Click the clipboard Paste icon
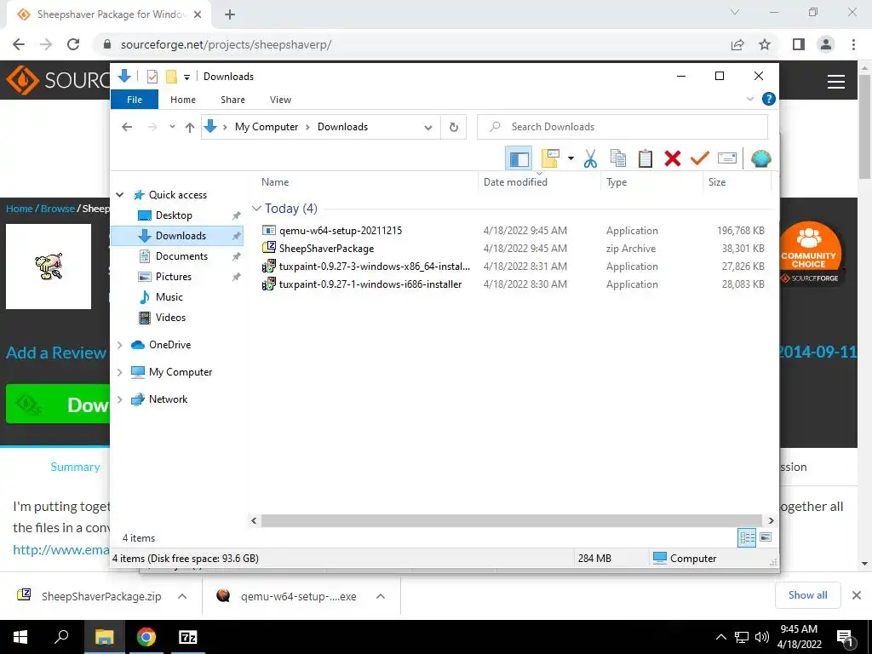The image size is (872, 654). pos(645,159)
